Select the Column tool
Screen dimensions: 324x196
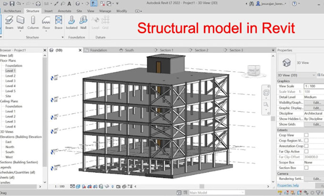click(x=33, y=22)
